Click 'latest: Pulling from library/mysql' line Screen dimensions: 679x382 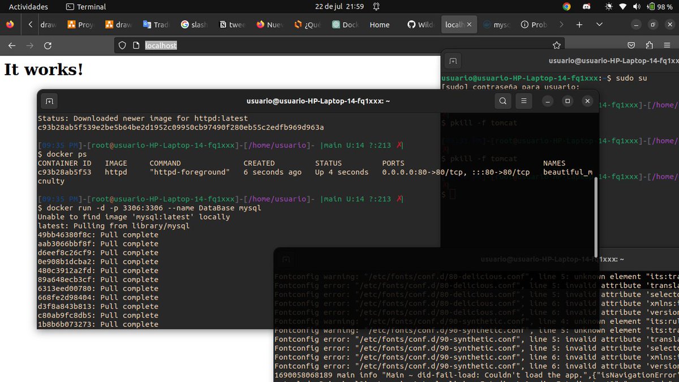[114, 226]
